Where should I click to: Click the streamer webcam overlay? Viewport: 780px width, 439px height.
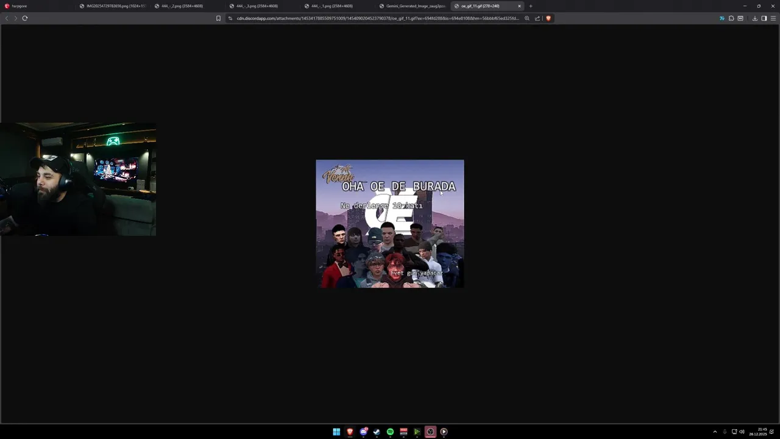78,179
